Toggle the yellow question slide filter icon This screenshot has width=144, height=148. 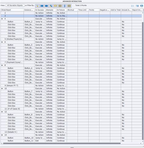[56, 6]
